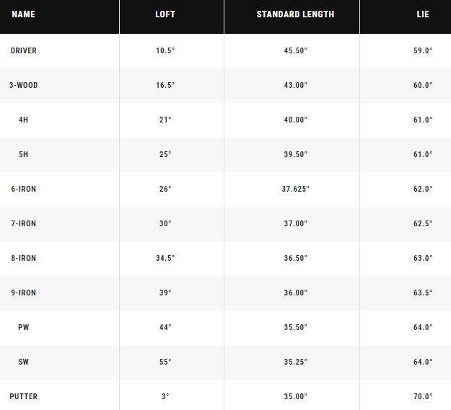Click the driver's 10.5° loft value
Viewport: 451px width, 410px height.
pyautogui.click(x=165, y=50)
